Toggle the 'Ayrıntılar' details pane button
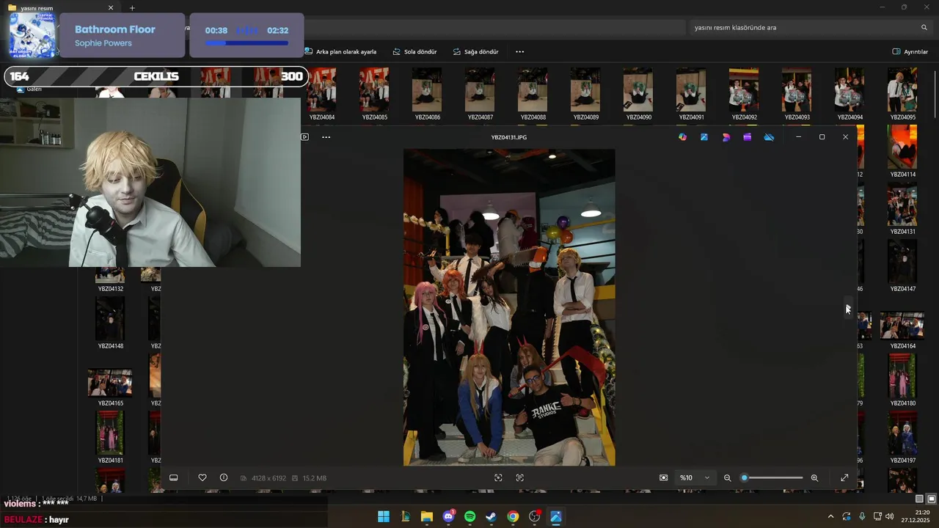The height and width of the screenshot is (528, 939). click(910, 52)
